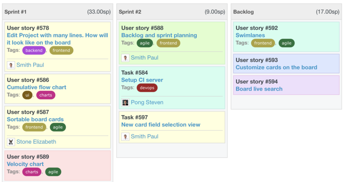Click Stone Elizabeth avatar icon
The height and width of the screenshot is (182, 346).
11,142
